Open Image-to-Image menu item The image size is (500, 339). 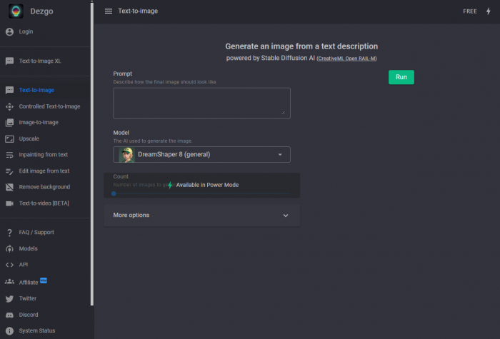39,122
